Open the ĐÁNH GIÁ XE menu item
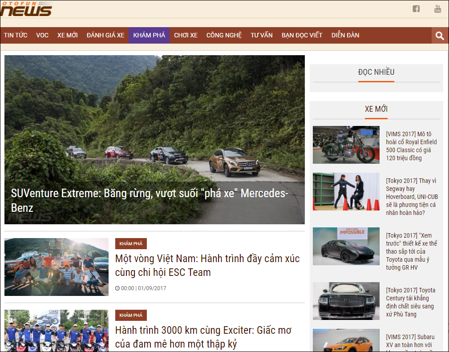This screenshot has height=352, width=449. (x=105, y=35)
